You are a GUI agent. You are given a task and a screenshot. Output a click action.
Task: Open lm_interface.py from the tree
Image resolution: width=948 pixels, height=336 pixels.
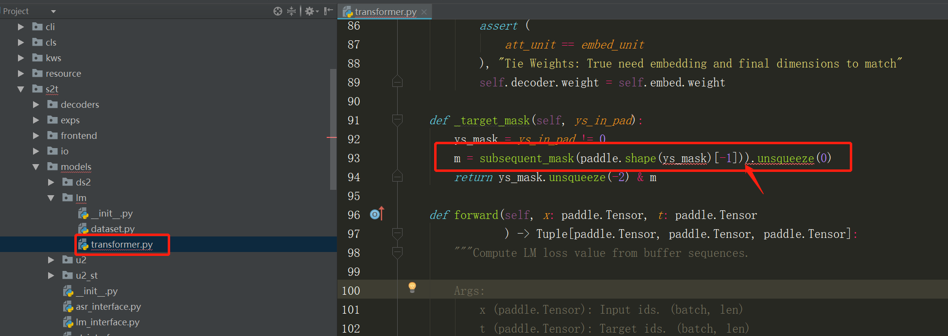coord(107,322)
